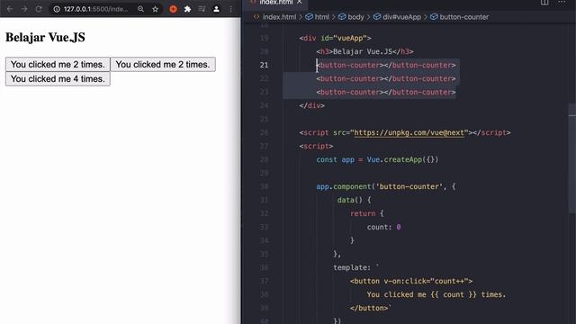The image size is (576, 324).
Task: Click button-counter tag on line 22
Action: tap(386, 78)
